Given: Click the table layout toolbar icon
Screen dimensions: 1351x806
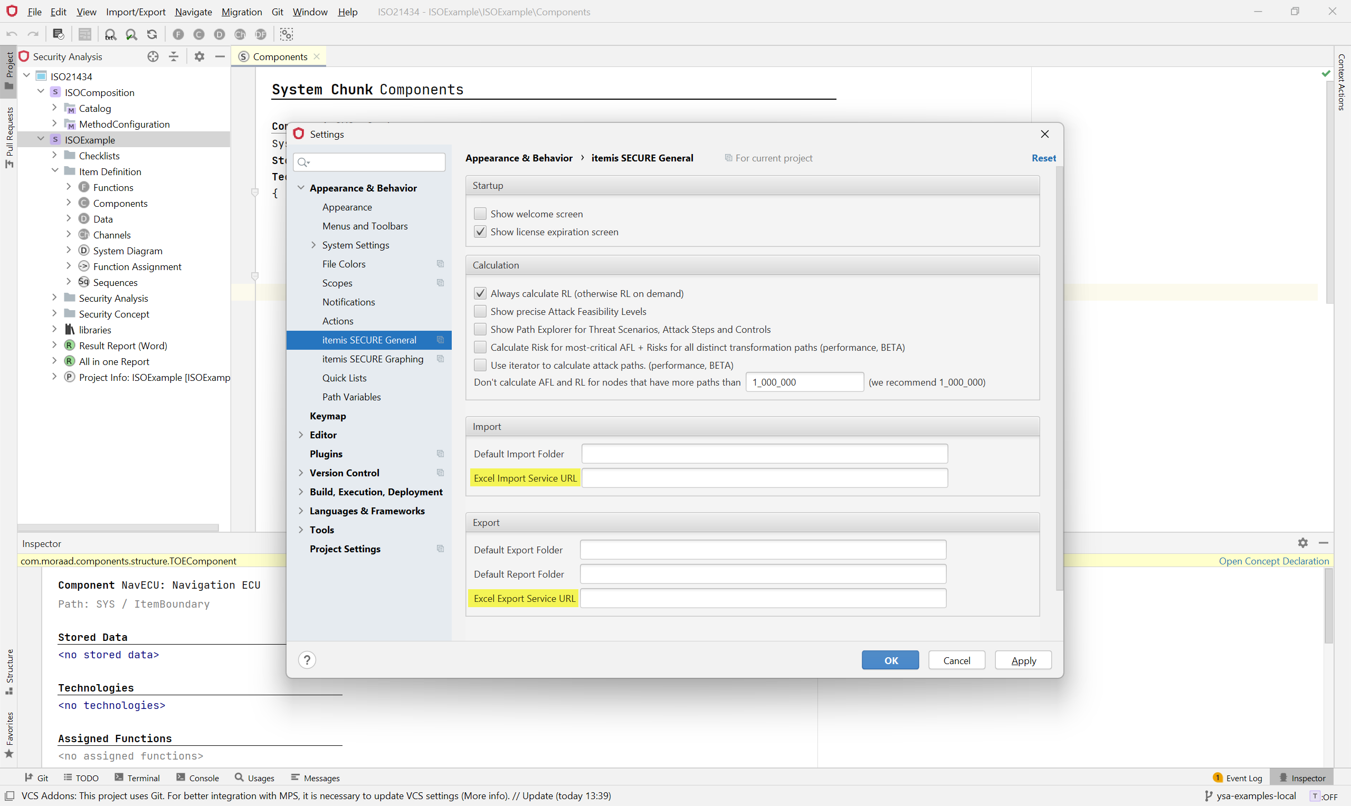Looking at the screenshot, I should (x=85, y=34).
